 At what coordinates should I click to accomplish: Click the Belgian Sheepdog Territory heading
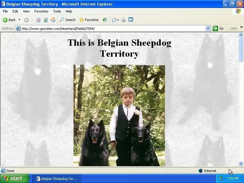tap(119, 48)
